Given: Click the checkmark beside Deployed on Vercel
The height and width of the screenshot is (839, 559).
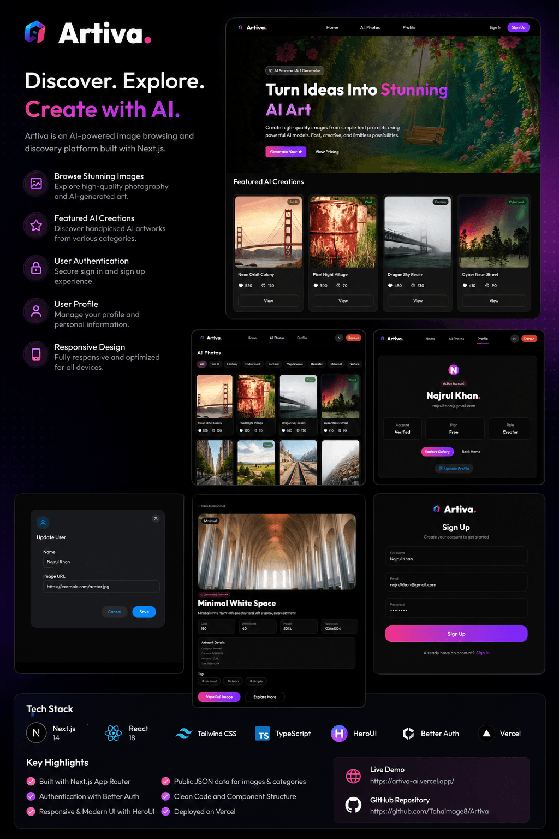Looking at the screenshot, I should [165, 812].
